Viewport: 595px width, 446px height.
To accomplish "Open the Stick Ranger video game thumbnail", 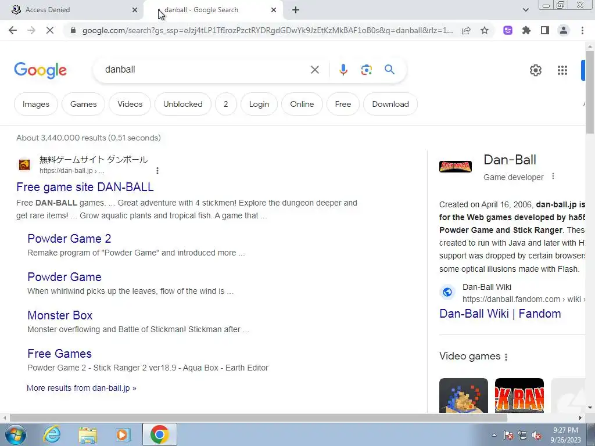I will 519,395.
